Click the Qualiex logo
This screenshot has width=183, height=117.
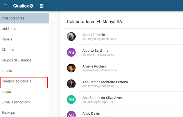point(23,6)
